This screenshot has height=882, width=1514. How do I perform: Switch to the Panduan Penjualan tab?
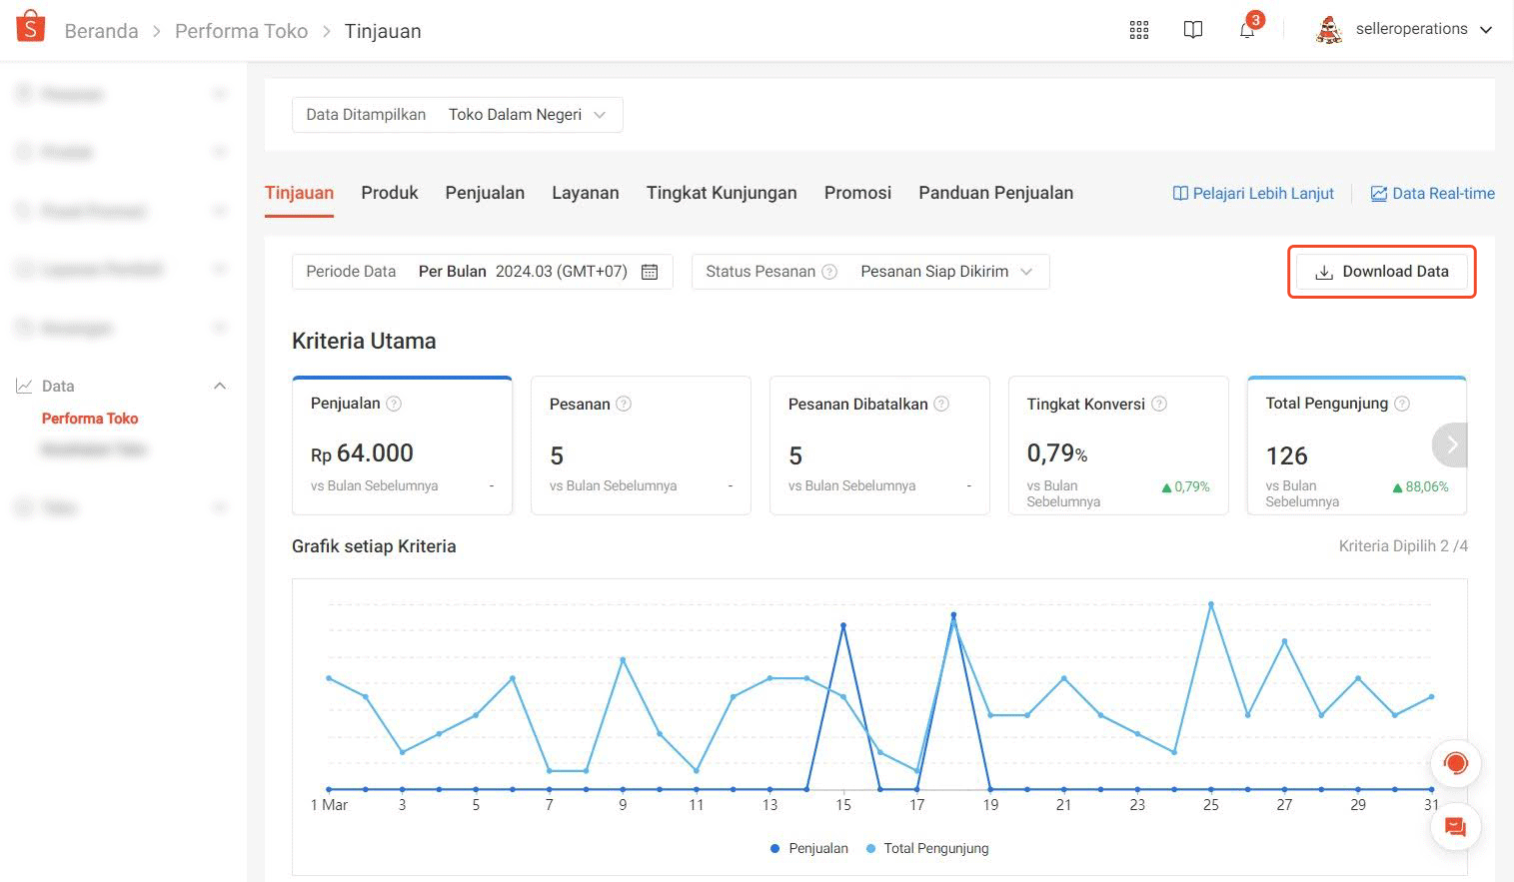click(996, 193)
